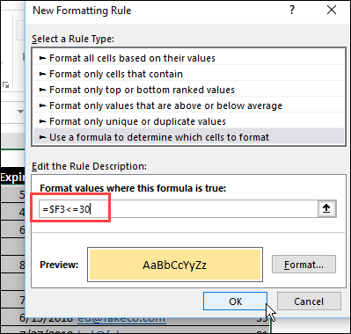Open the small dropdown arrow left of dialog
This screenshot has width=351, height=334.
(x=20, y=112)
